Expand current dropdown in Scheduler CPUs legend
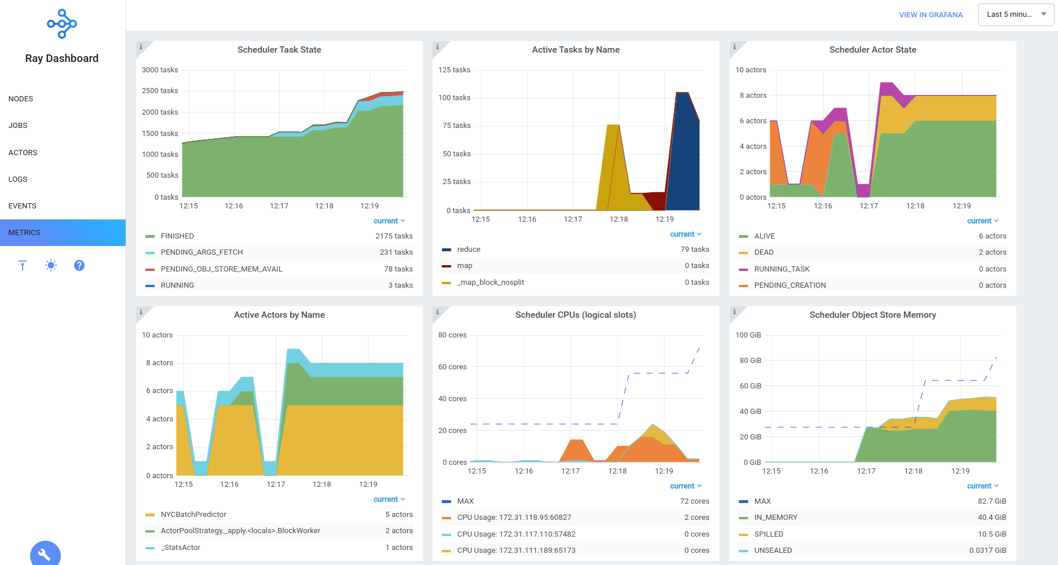 pyautogui.click(x=686, y=486)
